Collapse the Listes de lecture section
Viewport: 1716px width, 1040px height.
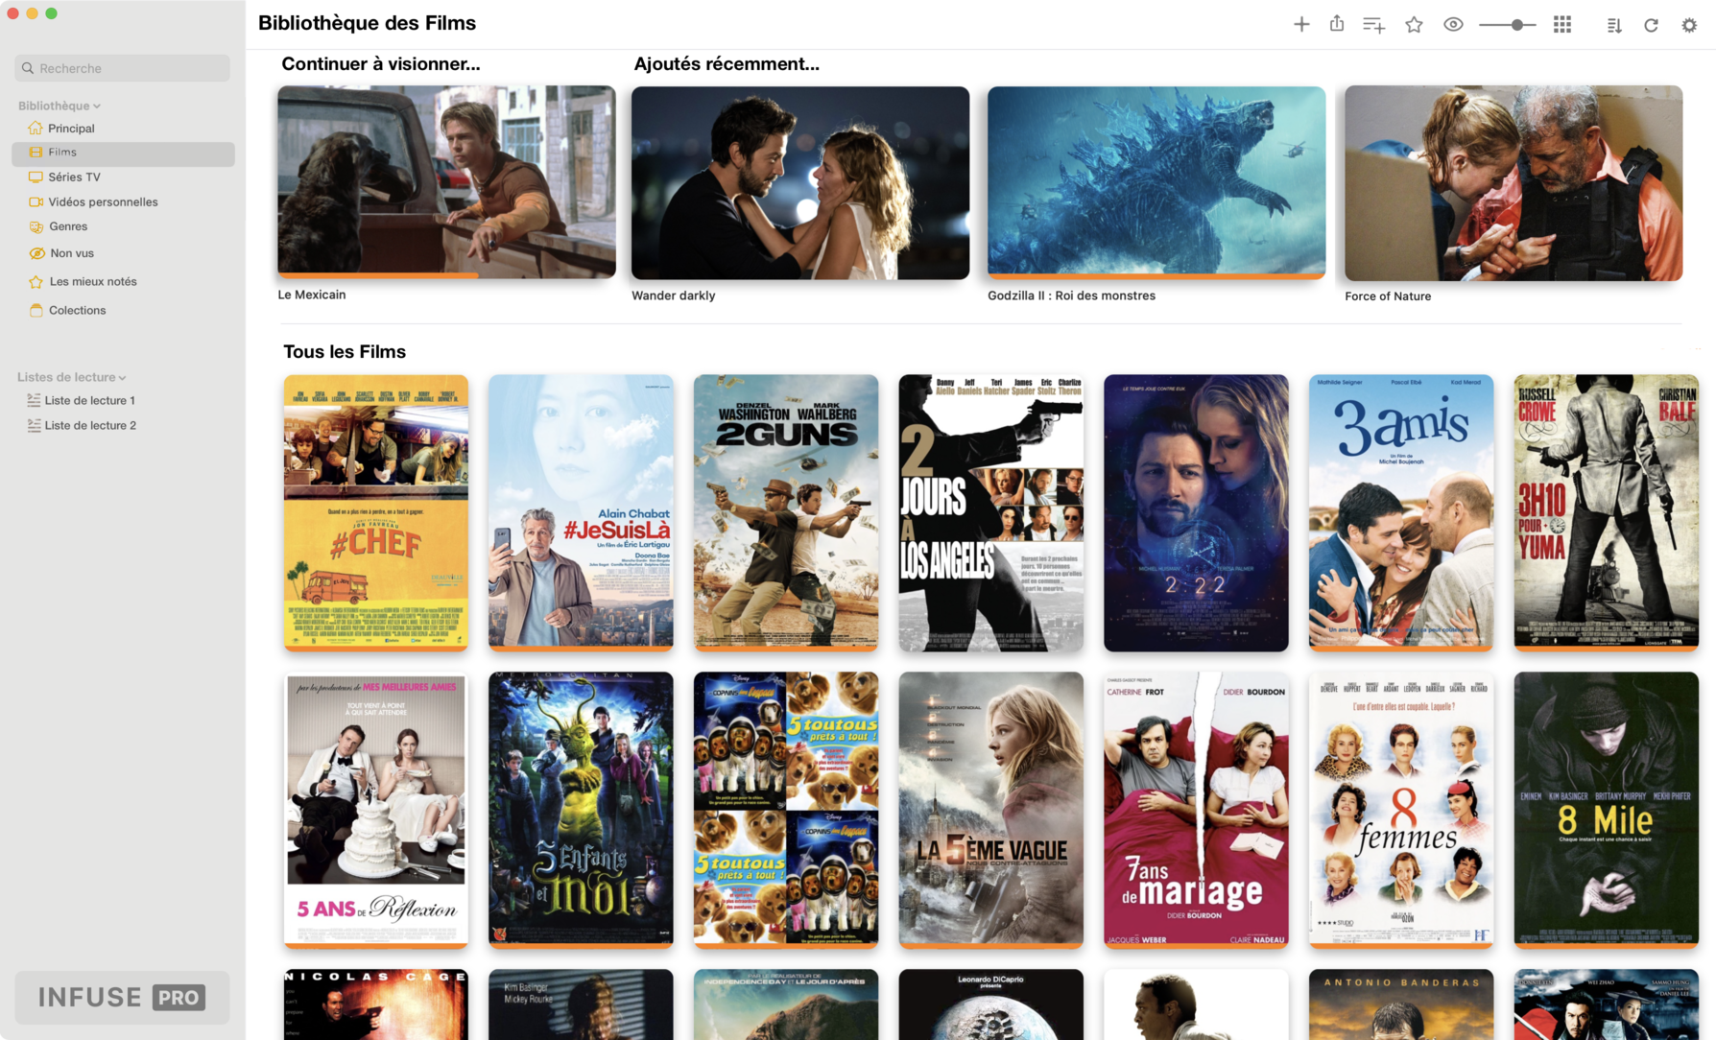[x=71, y=377]
